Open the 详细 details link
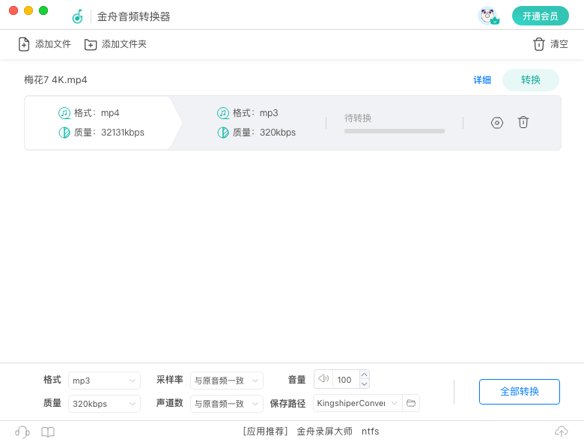Viewport: 584px width, 442px height. (482, 79)
